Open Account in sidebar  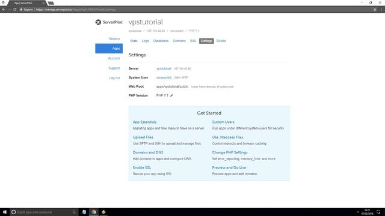pos(114,58)
